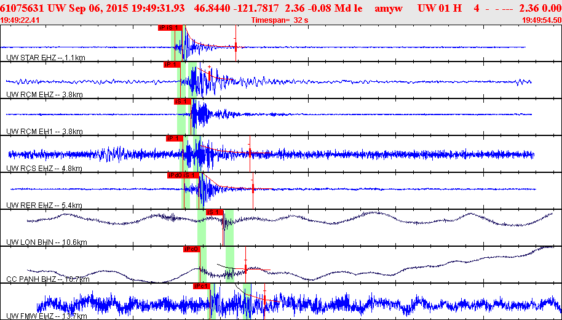Click the red coda end marker on RCS EHZ trace
Viewport: 562px width, 320px height.
pyautogui.click(x=250, y=153)
